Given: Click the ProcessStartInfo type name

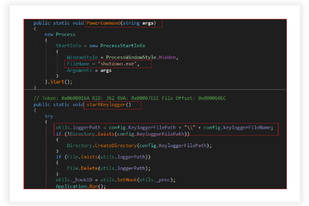Looking at the screenshot, I should [122, 46].
